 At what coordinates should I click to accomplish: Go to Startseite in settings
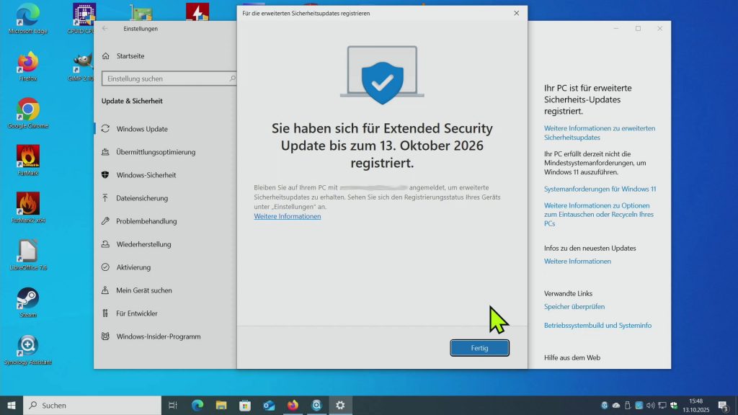click(130, 55)
